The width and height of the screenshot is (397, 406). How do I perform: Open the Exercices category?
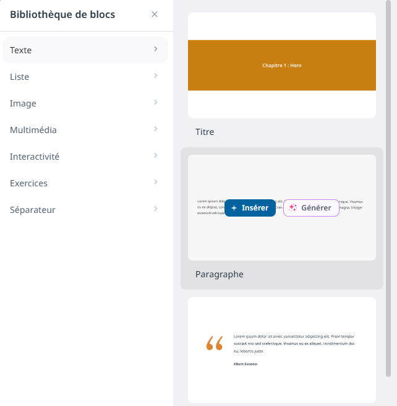pyautogui.click(x=85, y=183)
